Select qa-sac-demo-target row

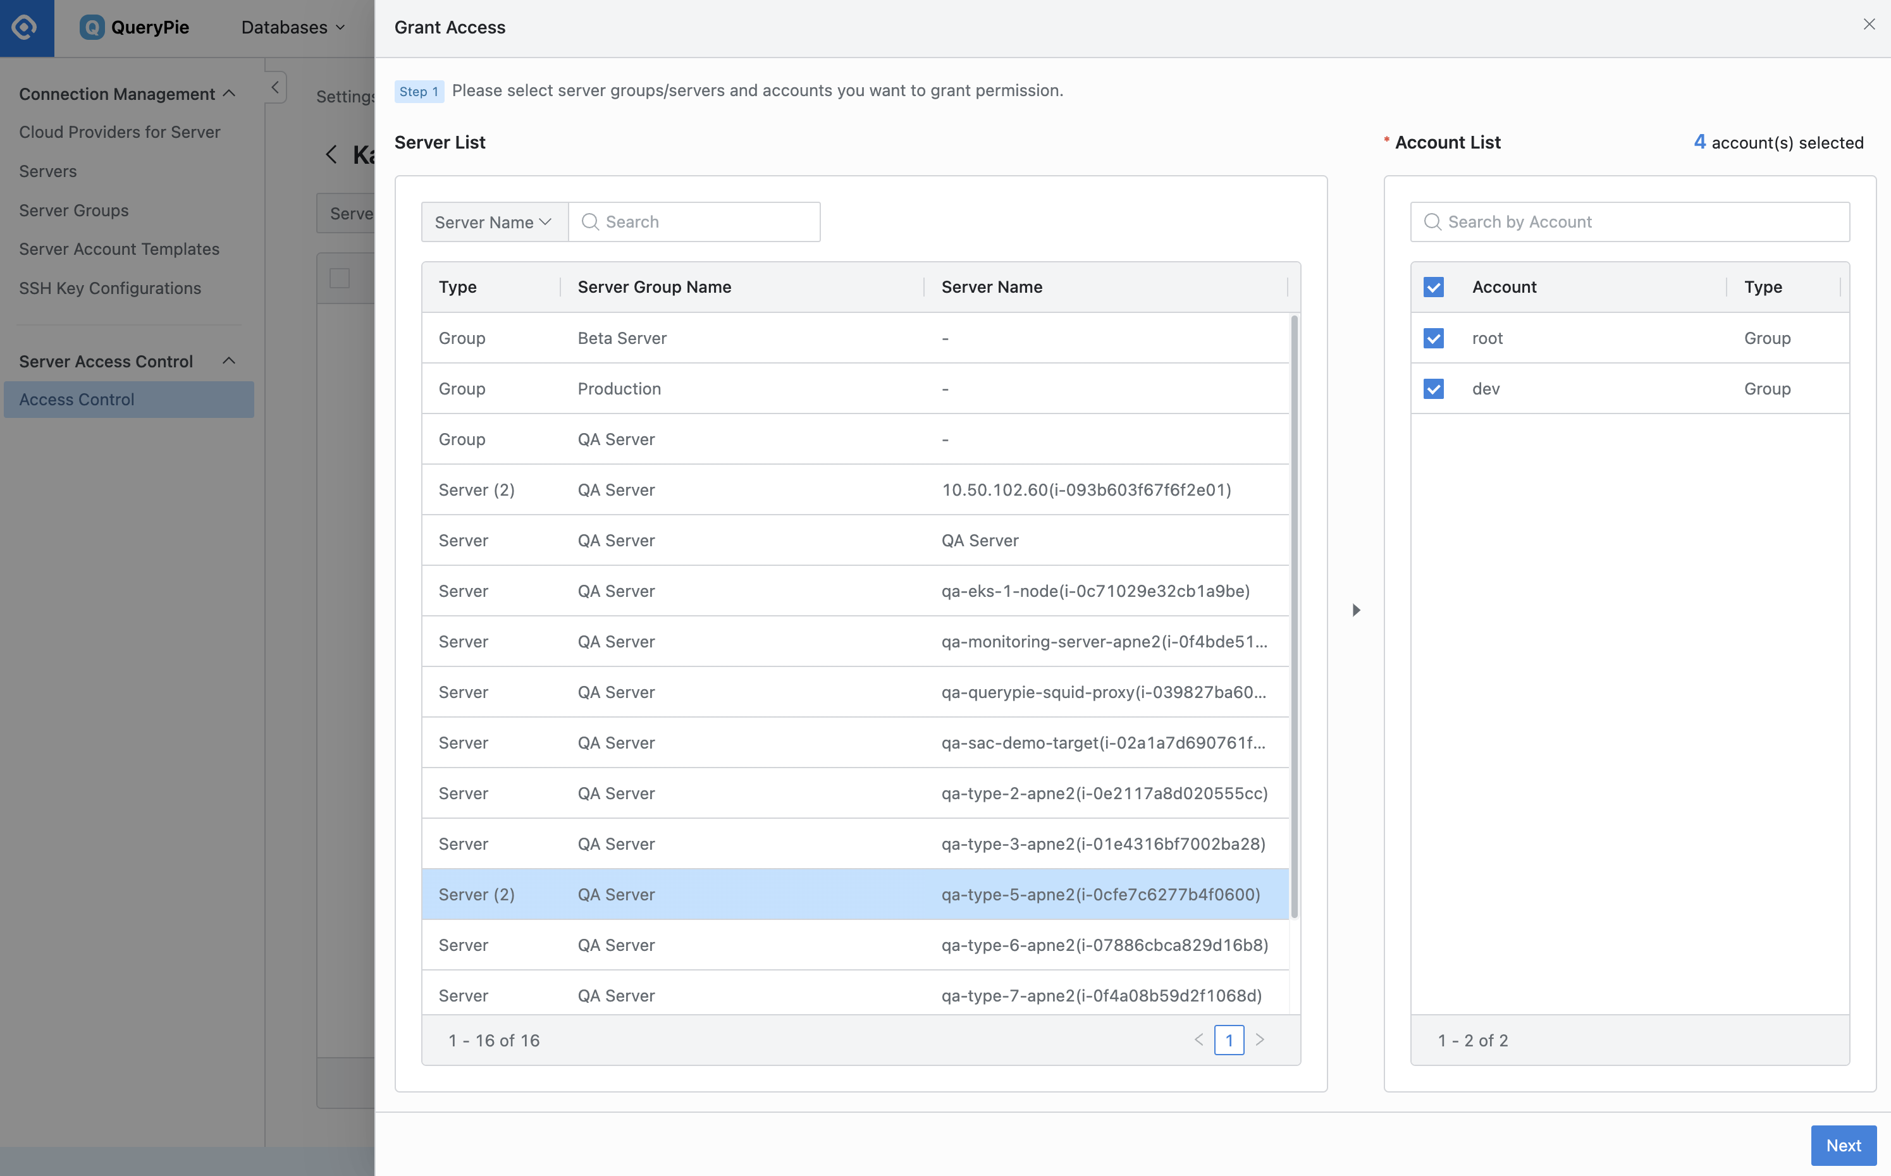click(x=856, y=743)
